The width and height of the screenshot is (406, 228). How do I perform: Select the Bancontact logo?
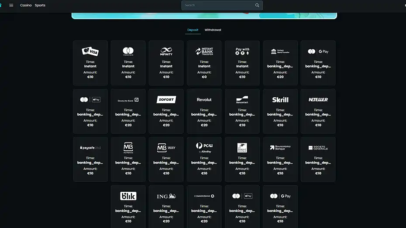tap(242, 100)
